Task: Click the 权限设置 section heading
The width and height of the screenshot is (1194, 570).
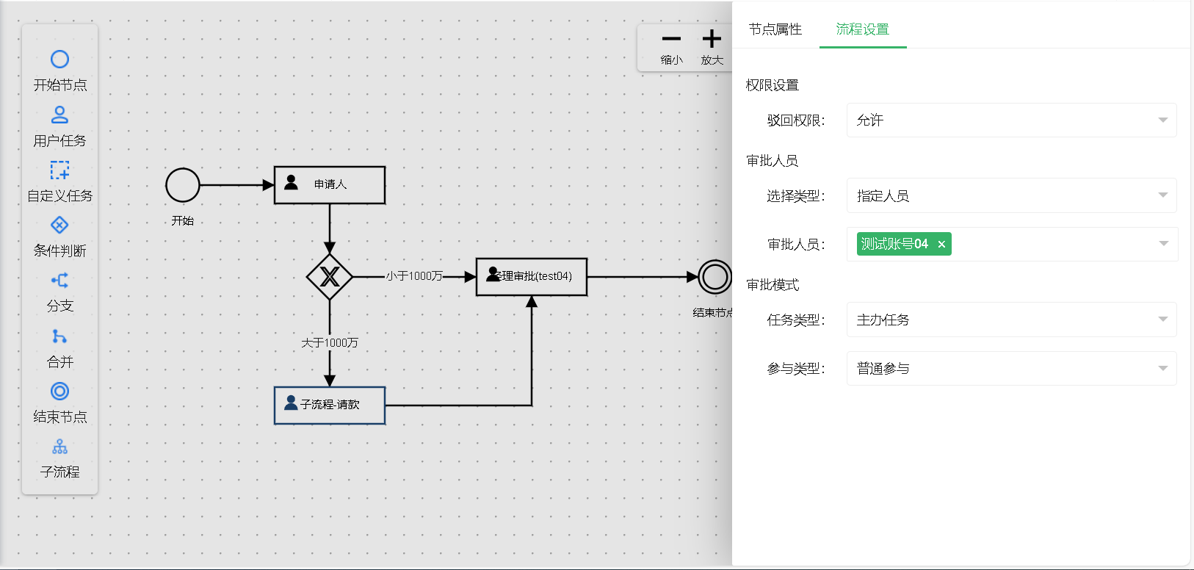Action: 773,85
